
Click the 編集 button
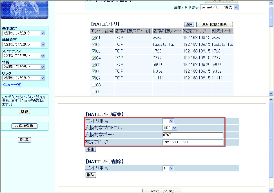91,149
